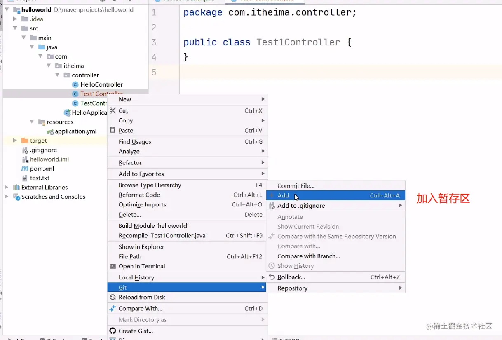This screenshot has height=340, width=502.
Task: Click the Scratches and Consoles icon
Action: pyautogui.click(x=16, y=197)
